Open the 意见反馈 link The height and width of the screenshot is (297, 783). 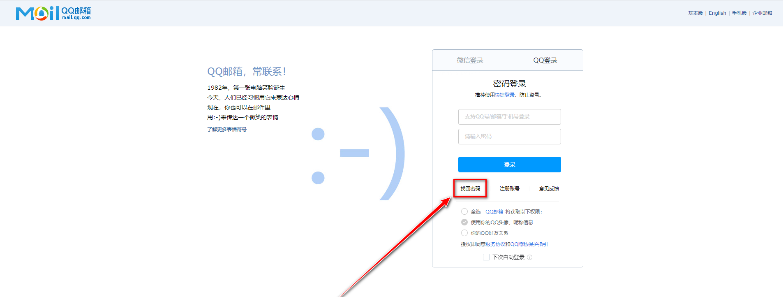[x=549, y=189]
